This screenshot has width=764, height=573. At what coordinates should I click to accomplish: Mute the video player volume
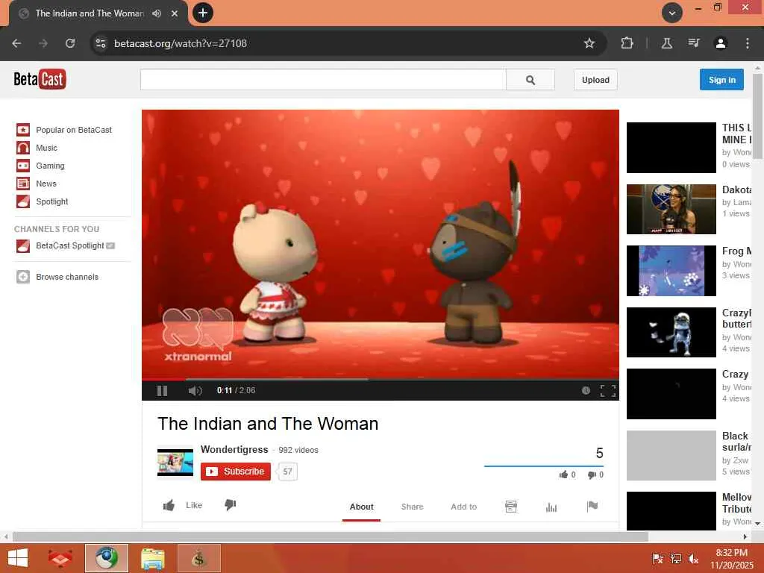click(x=195, y=391)
